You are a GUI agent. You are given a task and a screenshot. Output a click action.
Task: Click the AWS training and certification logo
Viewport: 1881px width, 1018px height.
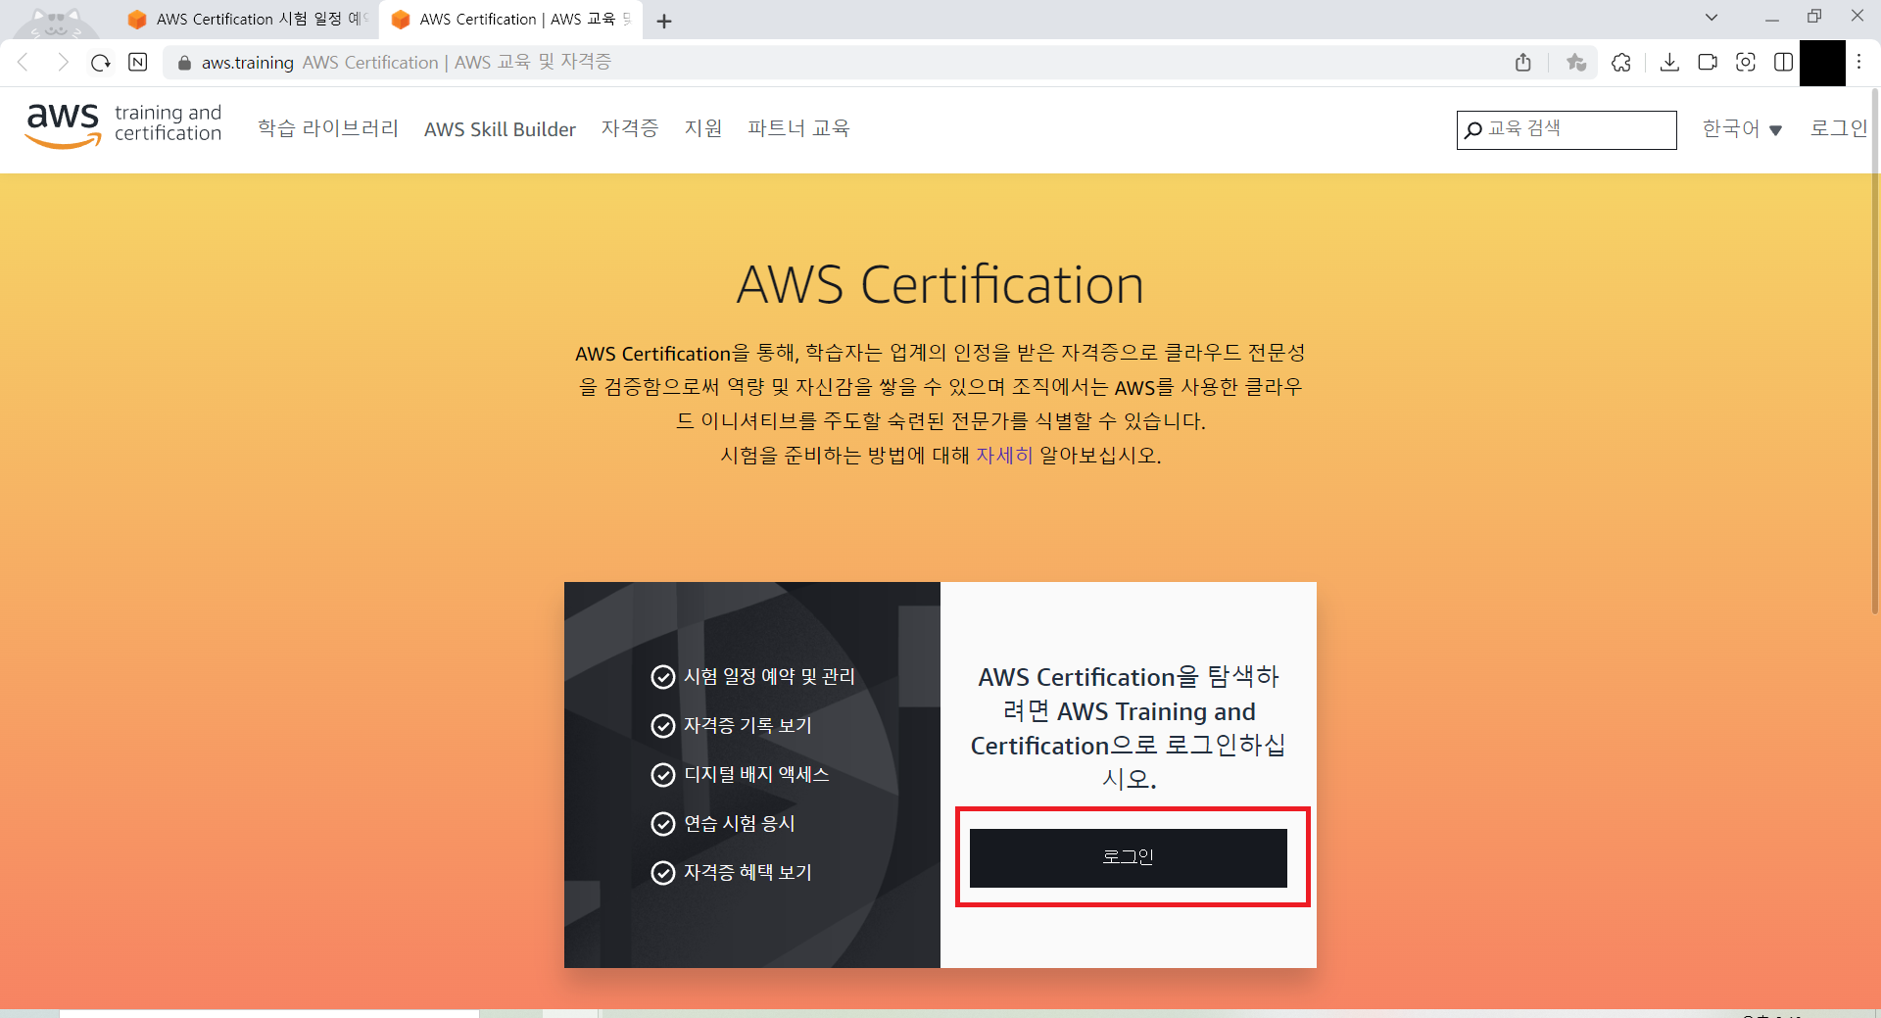pyautogui.click(x=123, y=124)
